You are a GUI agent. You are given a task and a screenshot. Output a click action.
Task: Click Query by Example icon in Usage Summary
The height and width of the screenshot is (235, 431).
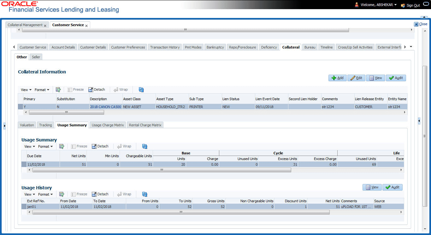(x=62, y=146)
